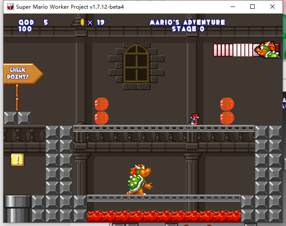Click the coin counter showing 19

tap(101, 23)
